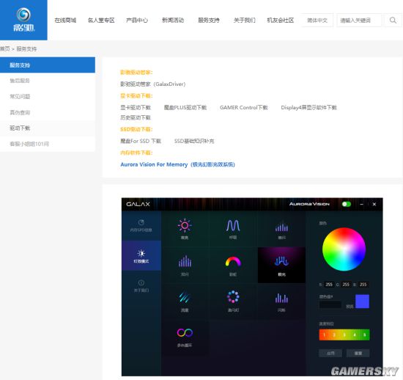This screenshot has width=403, height=380.
Task: Open 服务支持 in the top navigation
Action: pyautogui.click(x=209, y=20)
